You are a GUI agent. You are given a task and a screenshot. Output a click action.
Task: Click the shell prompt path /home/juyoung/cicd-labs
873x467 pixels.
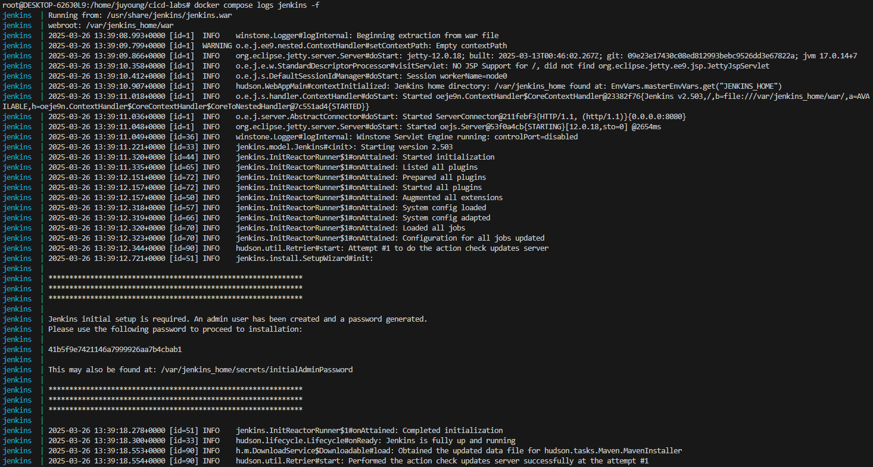[139, 5]
